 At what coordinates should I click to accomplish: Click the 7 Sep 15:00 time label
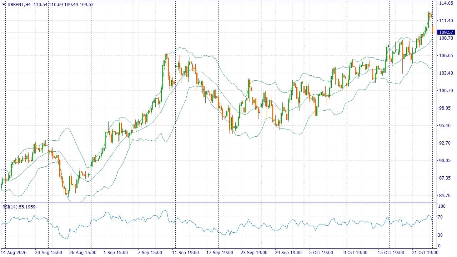click(x=150, y=252)
